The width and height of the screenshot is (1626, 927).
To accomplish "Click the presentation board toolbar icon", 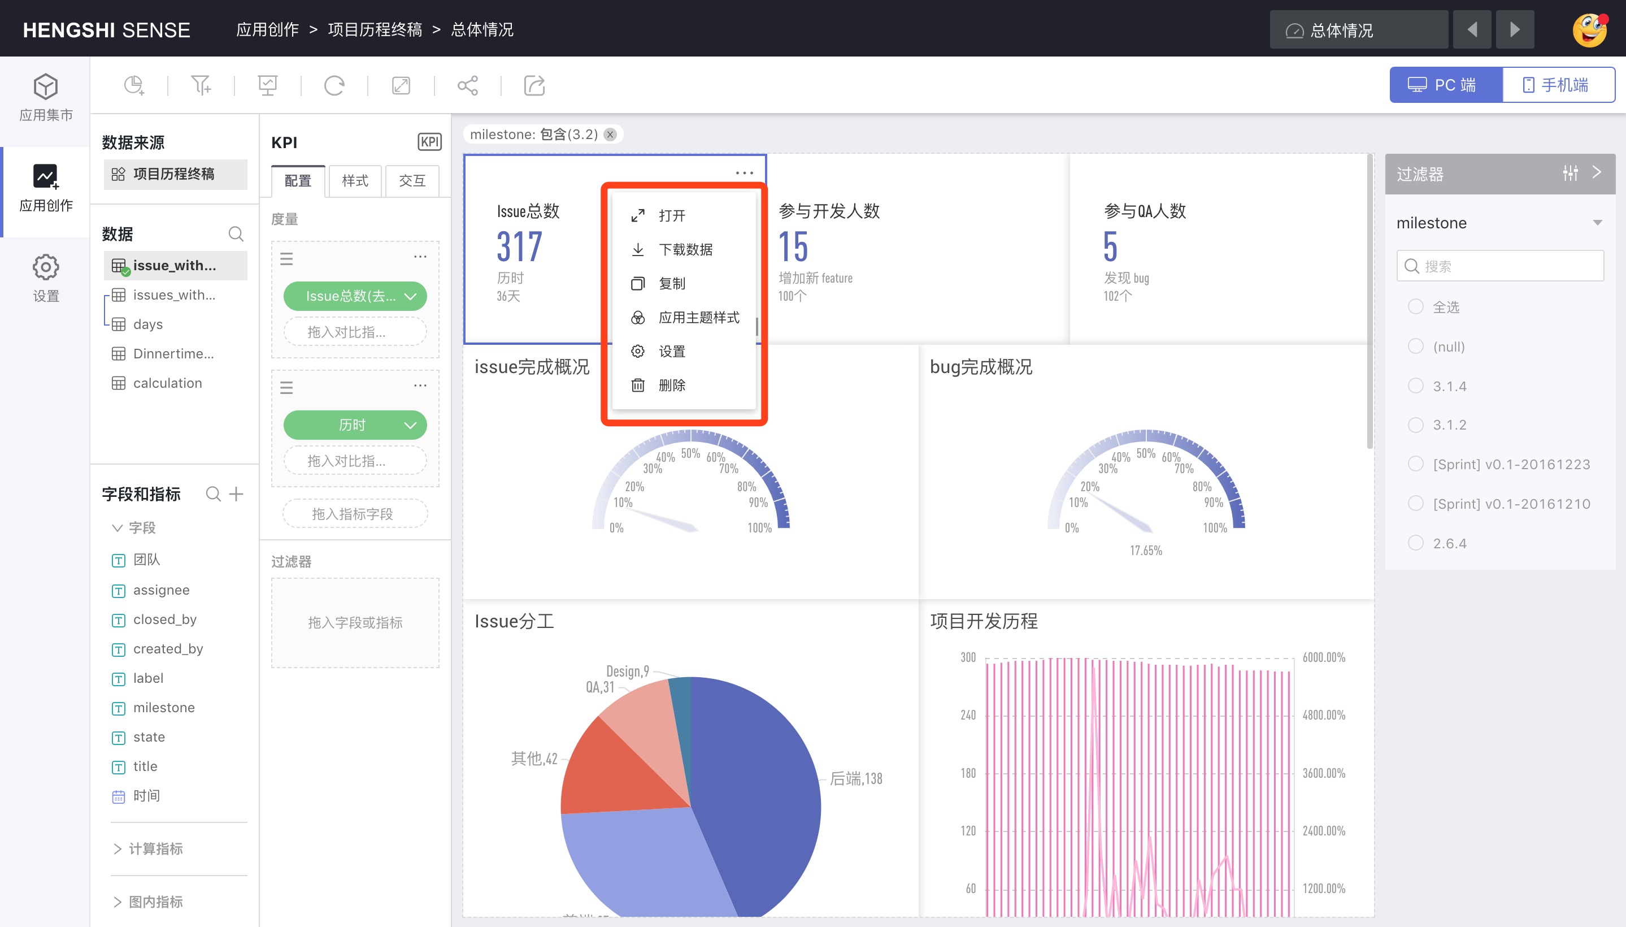I will coord(267,85).
